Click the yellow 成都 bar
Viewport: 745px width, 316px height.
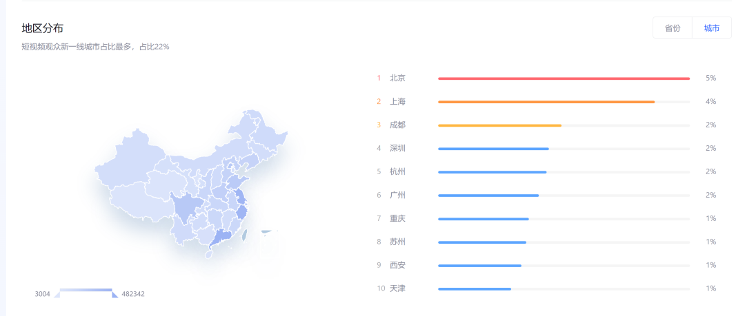(499, 125)
